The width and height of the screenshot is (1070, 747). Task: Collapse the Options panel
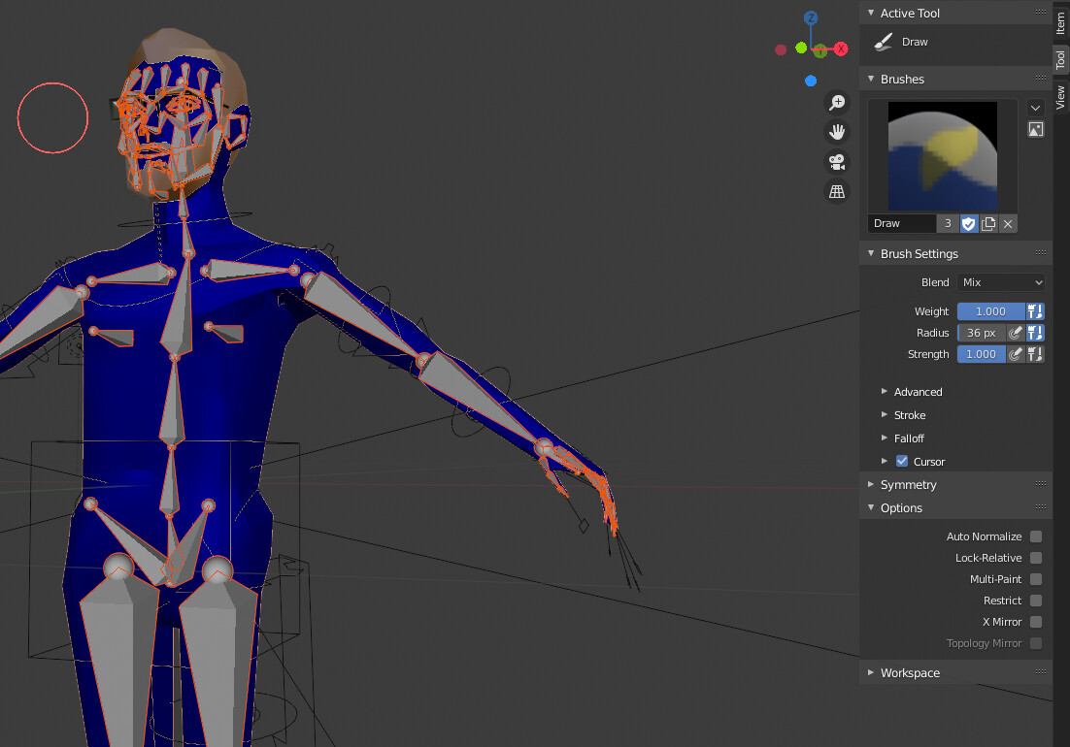(871, 507)
